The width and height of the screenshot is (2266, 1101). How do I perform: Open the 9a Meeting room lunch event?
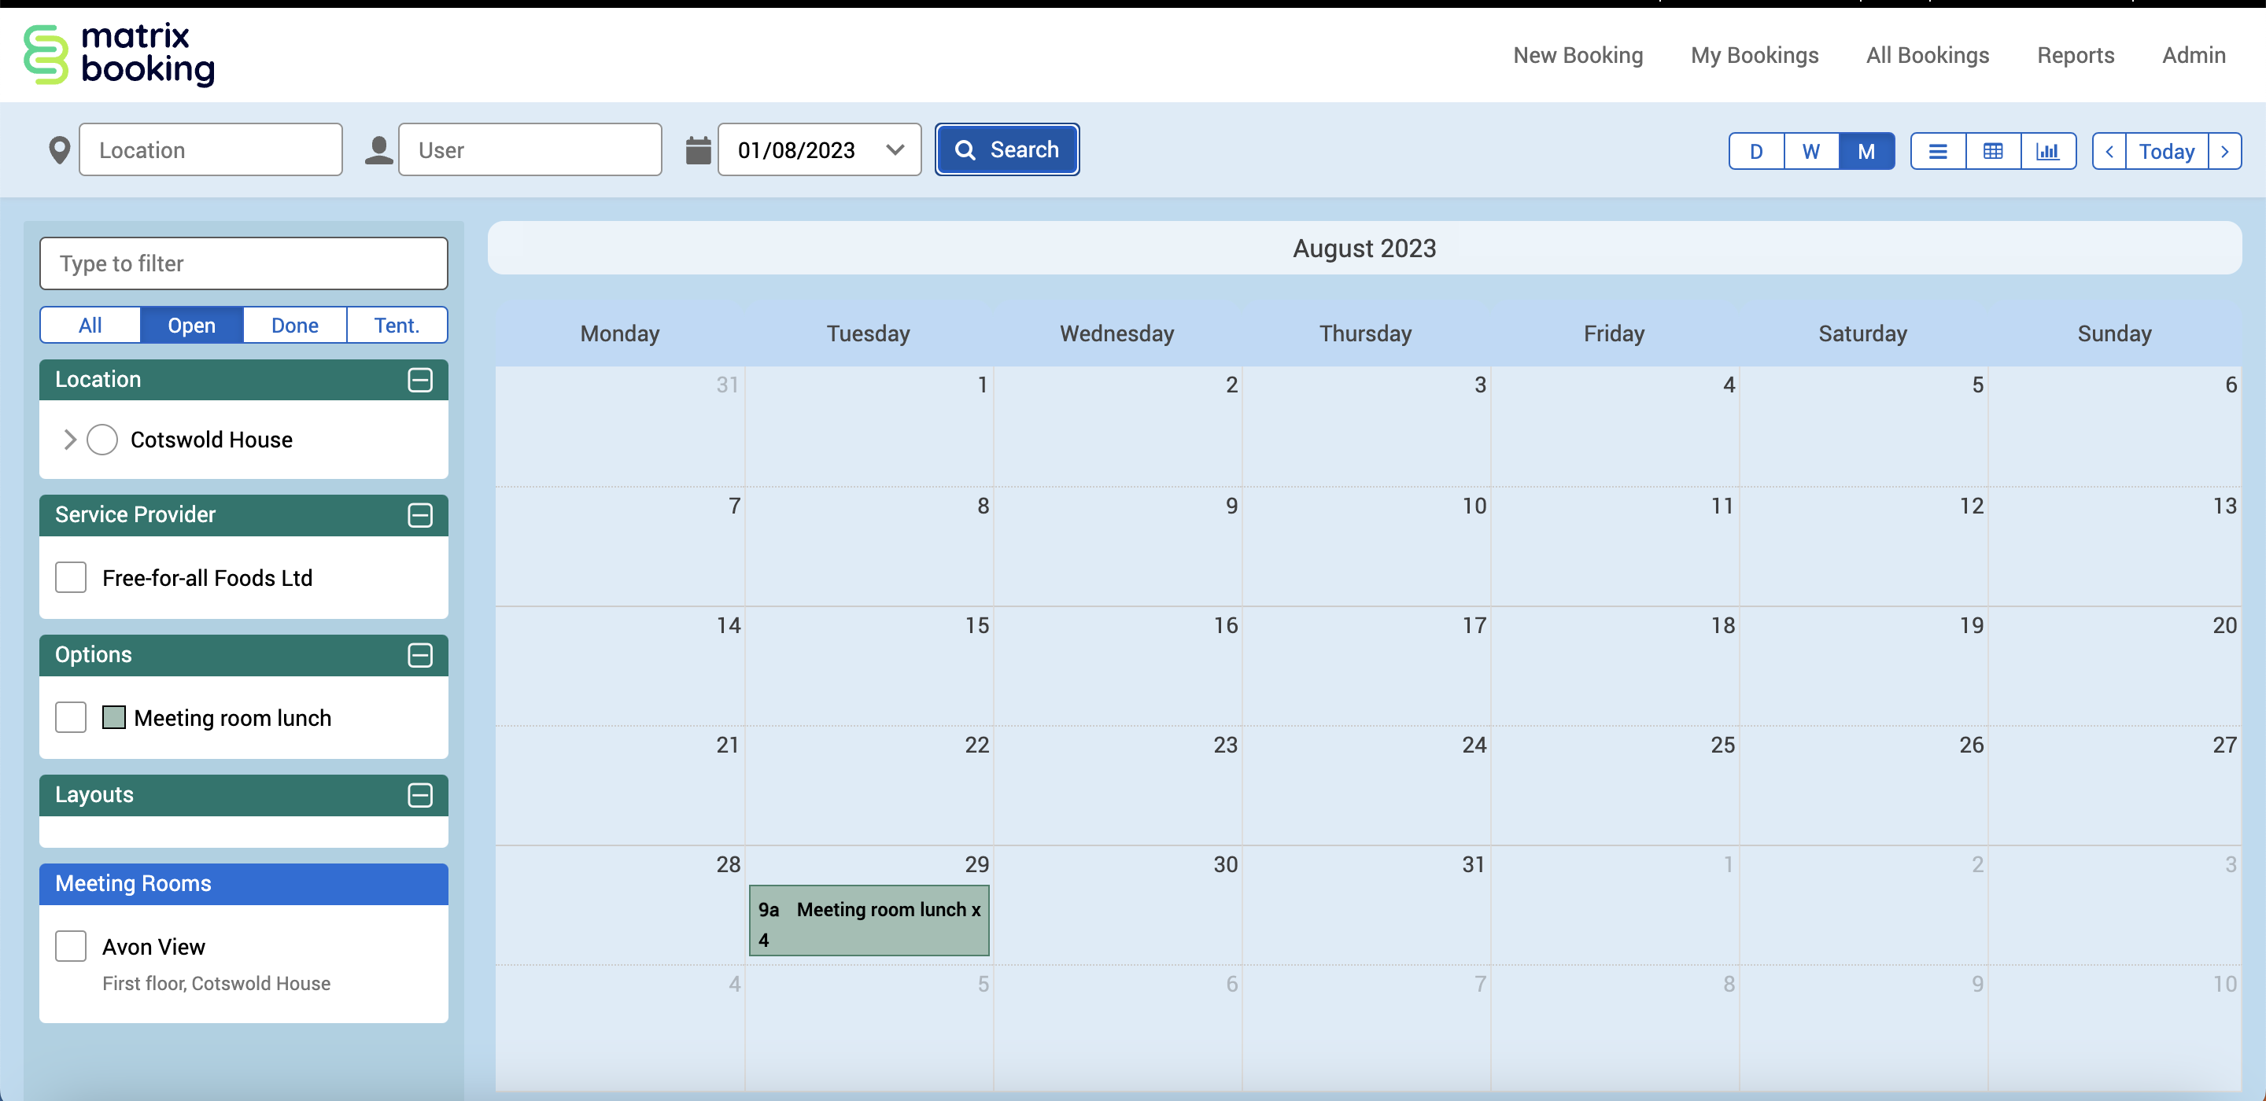[x=868, y=921]
